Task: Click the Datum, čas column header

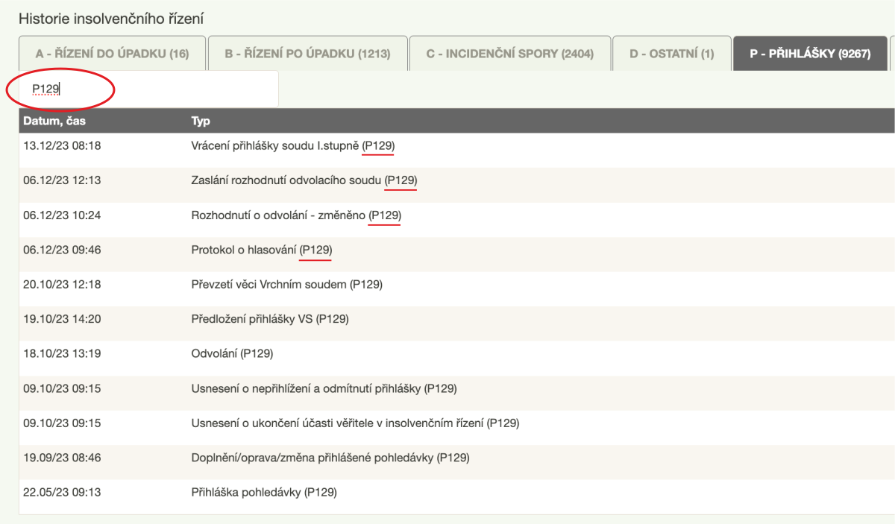Action: click(54, 121)
